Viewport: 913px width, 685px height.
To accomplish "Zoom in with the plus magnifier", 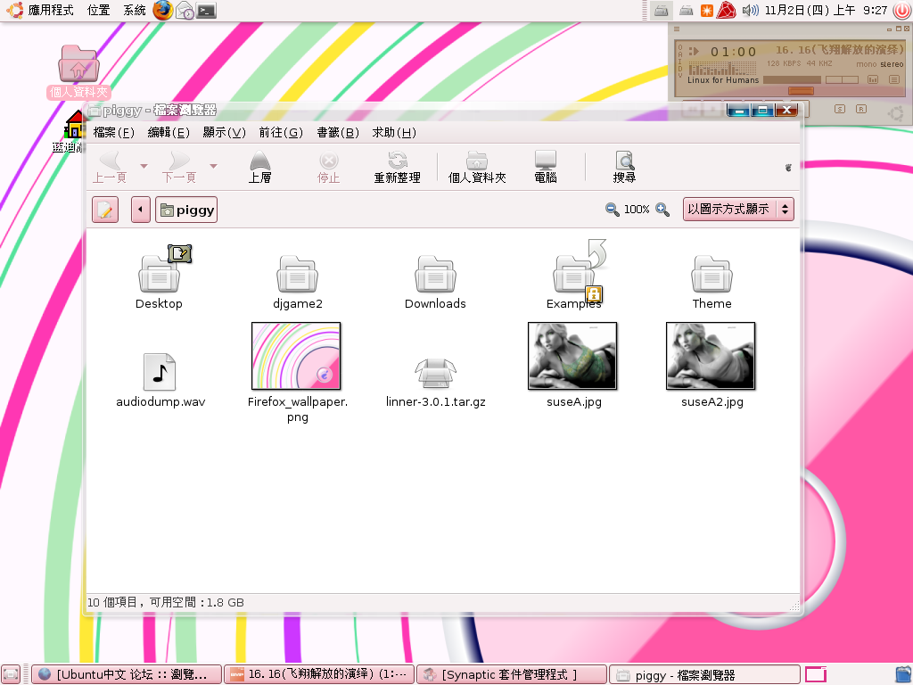I will (x=662, y=209).
